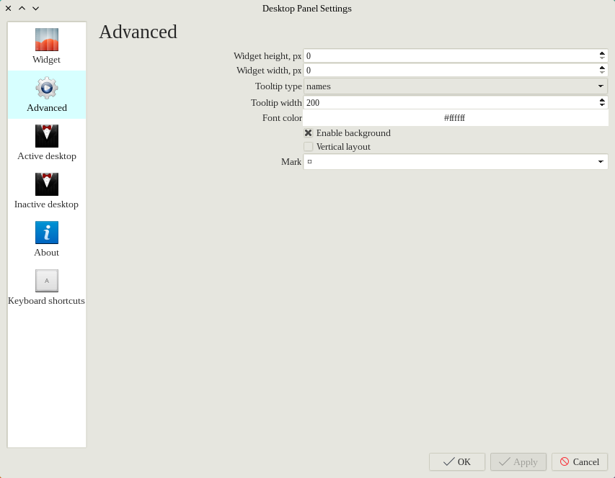Open the Mark combo box dropdown
615x478 pixels.
pos(600,162)
